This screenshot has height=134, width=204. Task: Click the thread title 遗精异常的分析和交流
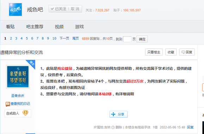(x=21, y=52)
